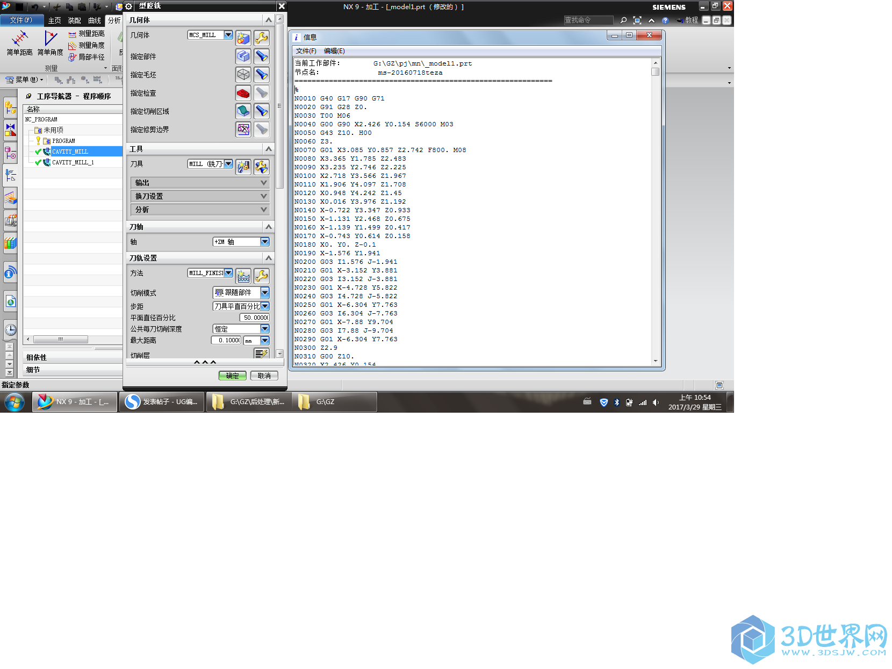
Task: Expand the 换刀设置 section
Action: click(x=200, y=196)
